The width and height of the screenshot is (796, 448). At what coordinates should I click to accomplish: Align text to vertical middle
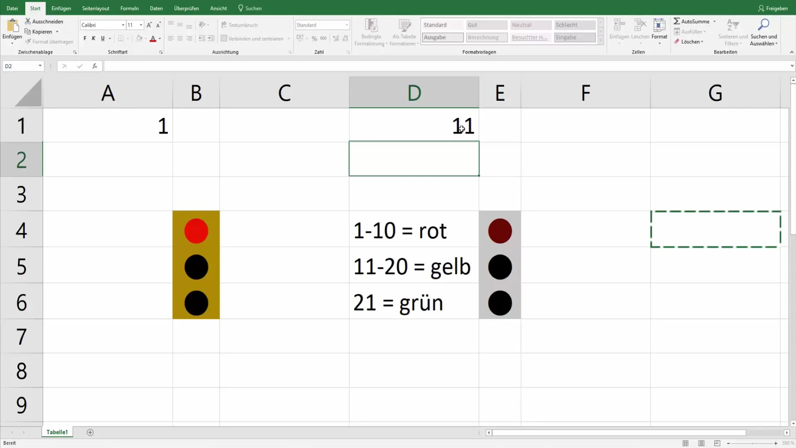(x=180, y=25)
